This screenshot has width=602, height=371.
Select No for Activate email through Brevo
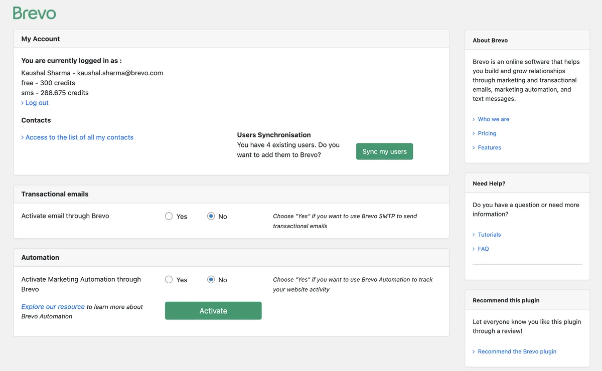pos(211,216)
